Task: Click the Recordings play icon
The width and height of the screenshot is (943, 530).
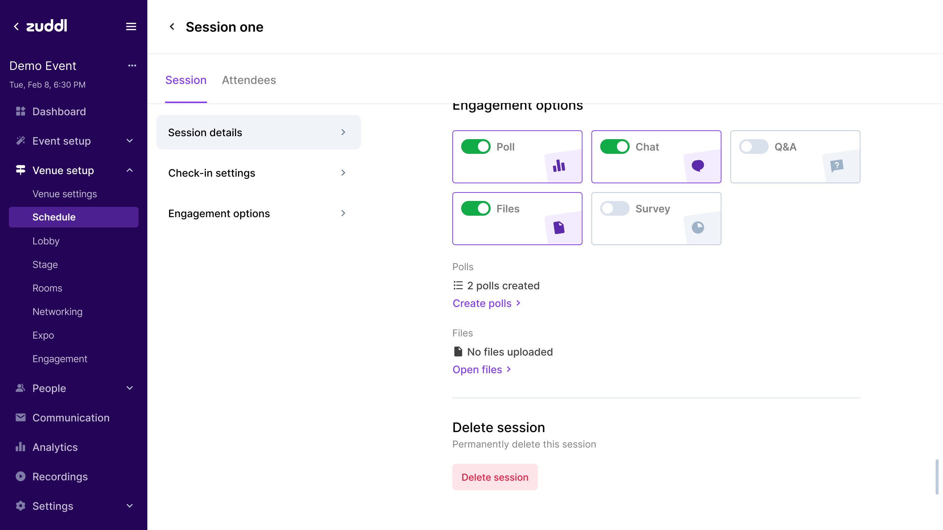Action: [21, 476]
